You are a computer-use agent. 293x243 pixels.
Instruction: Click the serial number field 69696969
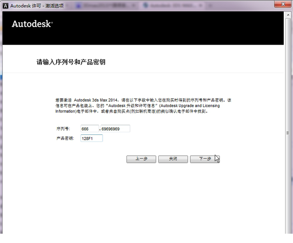(115, 129)
